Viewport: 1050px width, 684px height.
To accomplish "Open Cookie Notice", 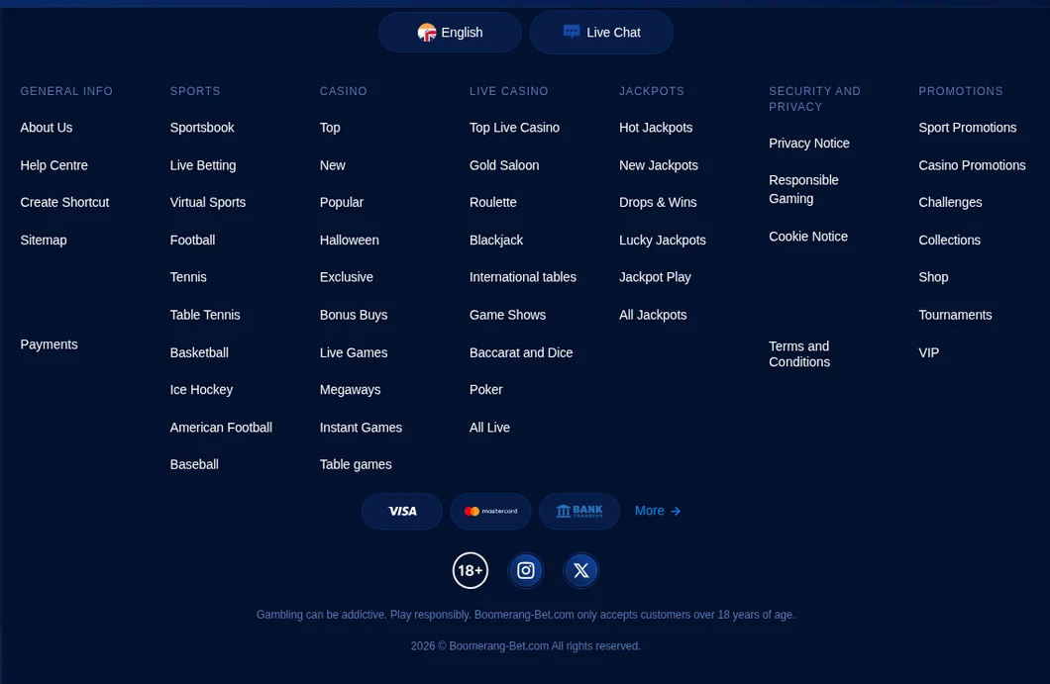I will pos(808,237).
